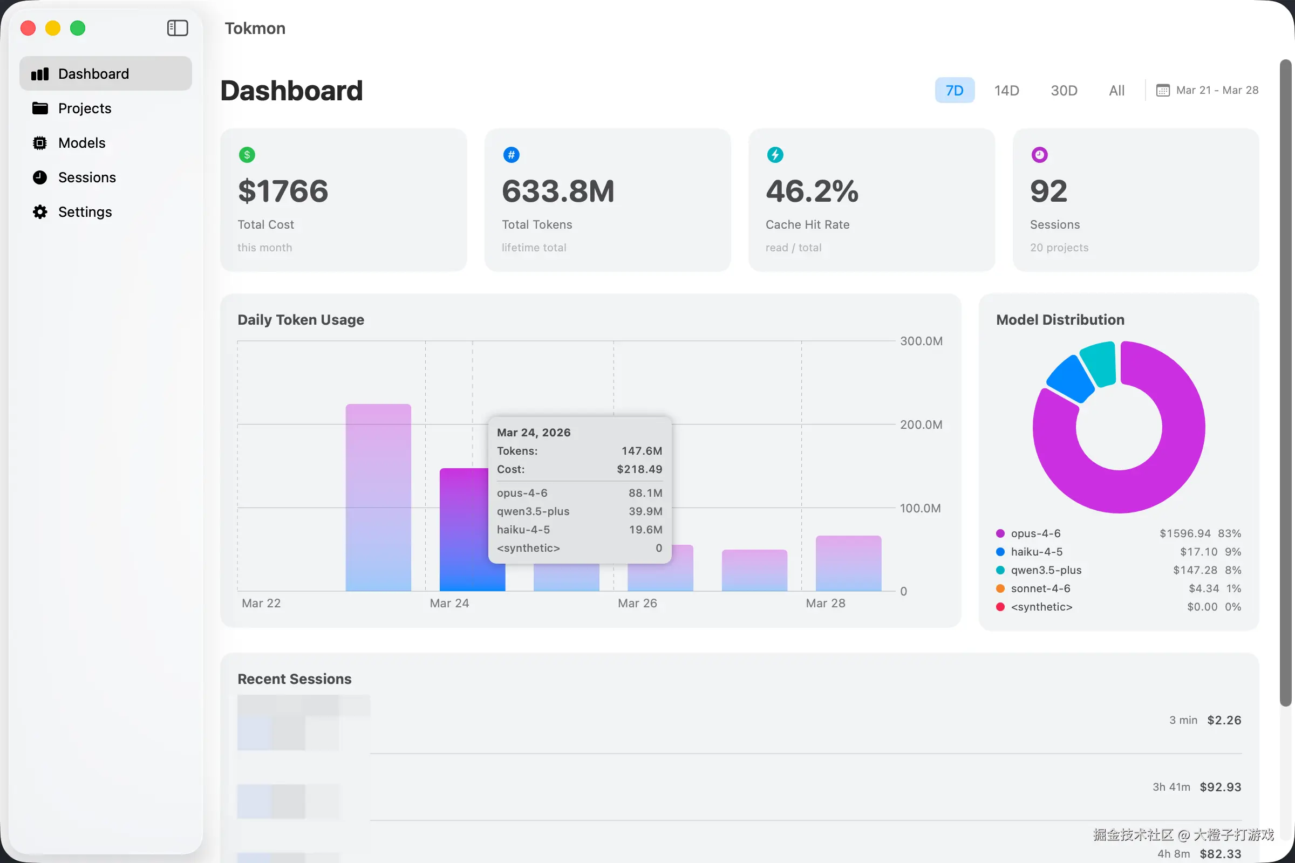Select the All time range button
Image resolution: width=1295 pixels, height=863 pixels.
1116,90
